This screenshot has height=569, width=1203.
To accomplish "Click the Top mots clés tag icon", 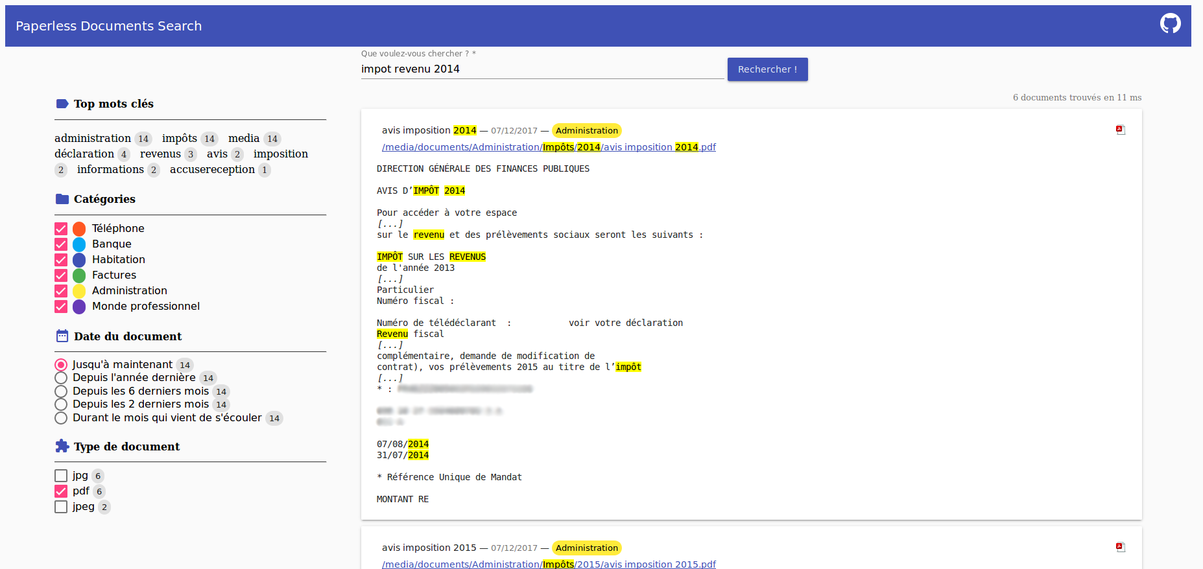I will tap(62, 104).
